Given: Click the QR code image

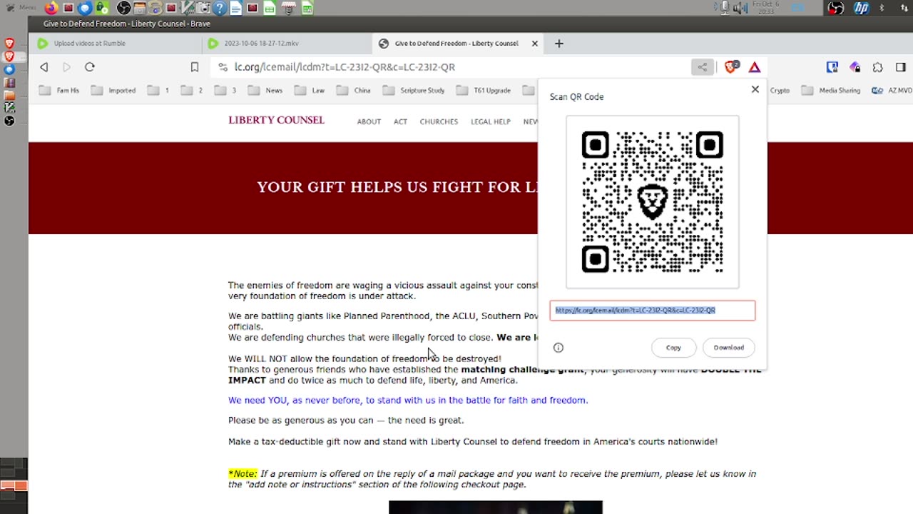Looking at the screenshot, I should (653, 202).
